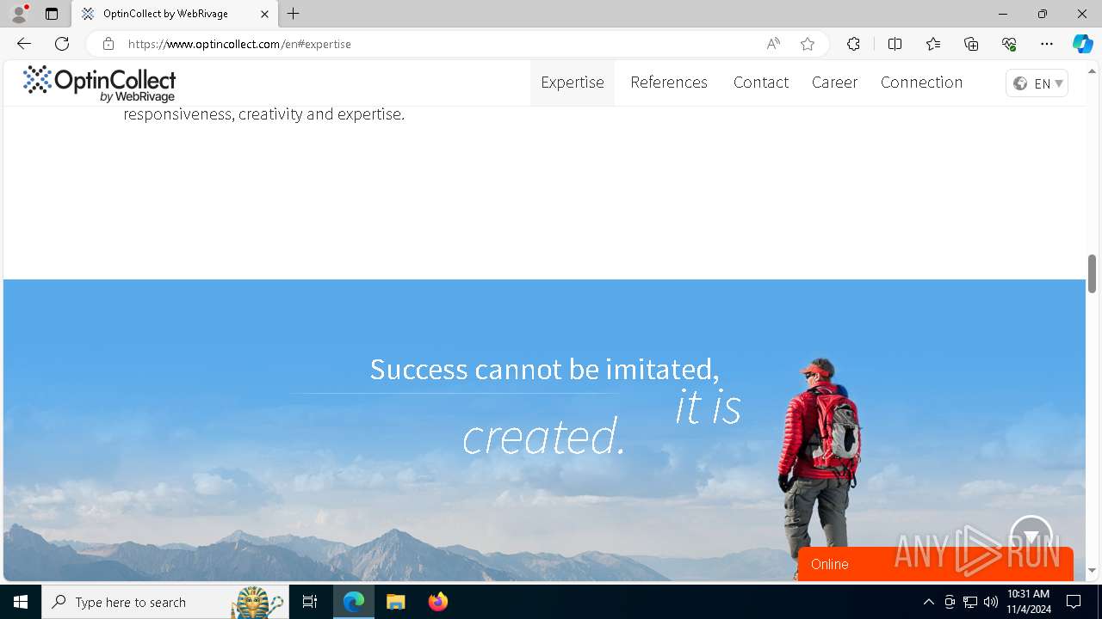This screenshot has width=1102, height=619.
Task: Open the Expertise menu item
Action: (x=573, y=83)
